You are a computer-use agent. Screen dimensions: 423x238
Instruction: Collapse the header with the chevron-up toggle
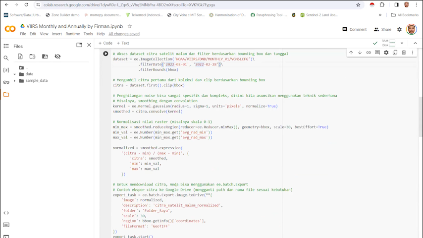[x=415, y=43]
